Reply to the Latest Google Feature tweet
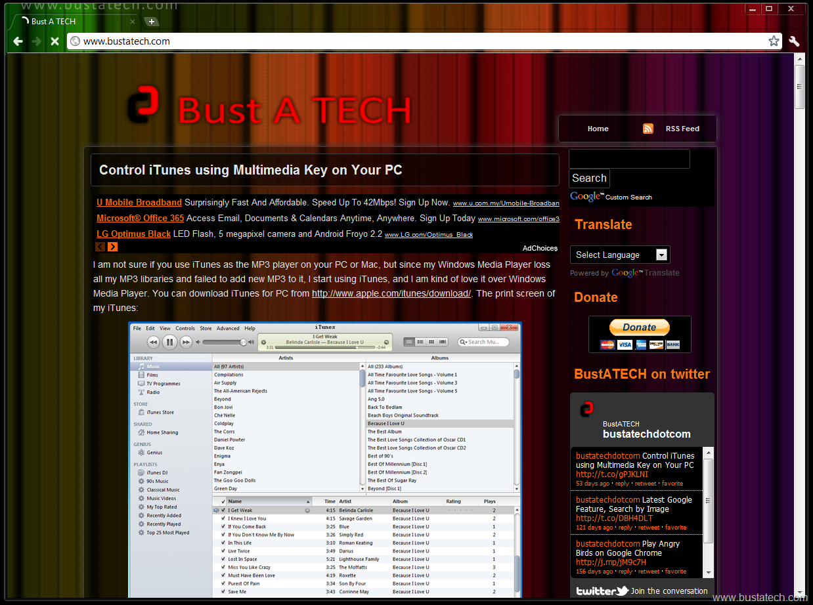 (626, 528)
